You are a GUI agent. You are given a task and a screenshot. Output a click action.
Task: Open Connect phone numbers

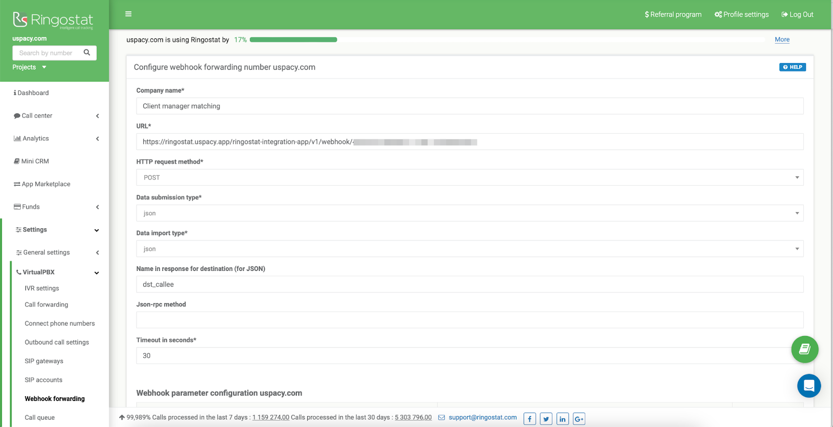click(60, 324)
